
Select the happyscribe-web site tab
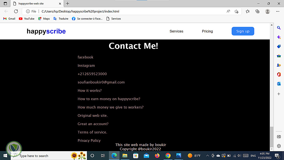point(37,3)
